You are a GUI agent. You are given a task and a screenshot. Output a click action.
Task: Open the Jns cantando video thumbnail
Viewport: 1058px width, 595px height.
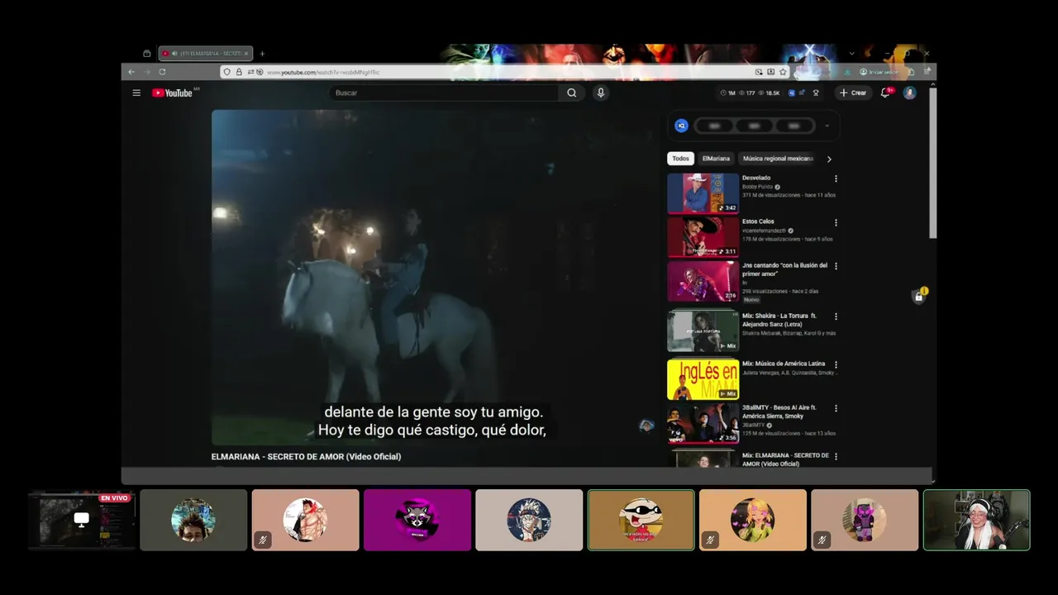point(703,281)
